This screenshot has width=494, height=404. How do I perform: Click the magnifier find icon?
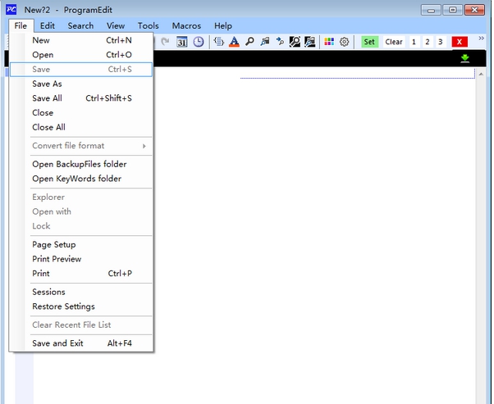tap(249, 42)
